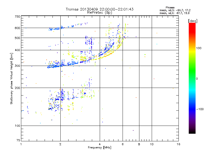Click the x-axis tick label '2'
Viewport: 210px width, 157px height.
pyautogui.click(x=60, y=144)
